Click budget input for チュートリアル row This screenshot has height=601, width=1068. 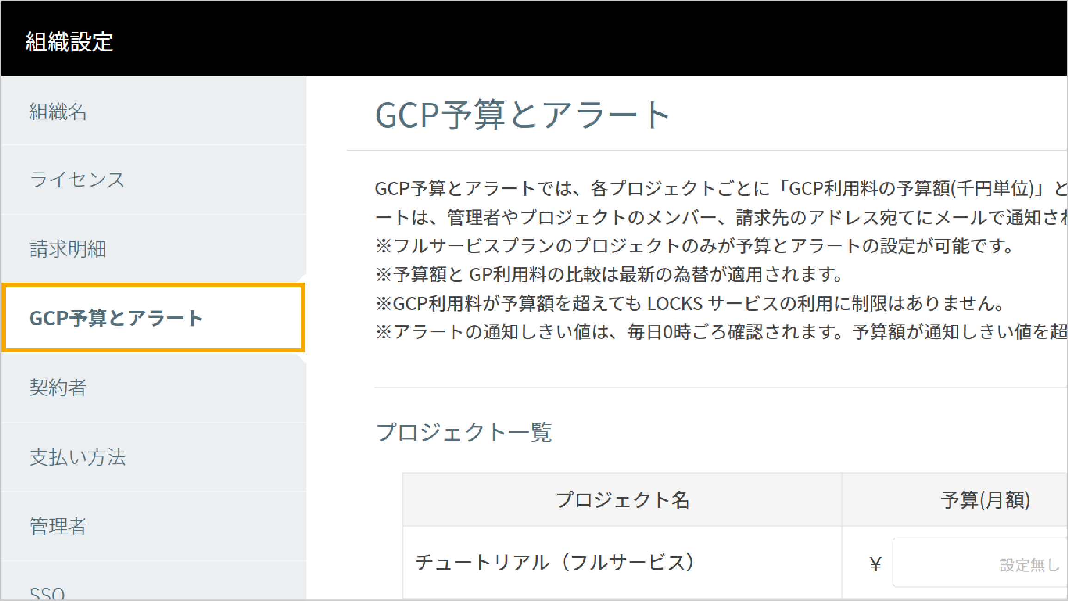(980, 563)
